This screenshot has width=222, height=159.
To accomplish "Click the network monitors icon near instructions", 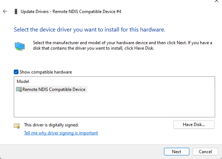I will [x=20, y=46].
